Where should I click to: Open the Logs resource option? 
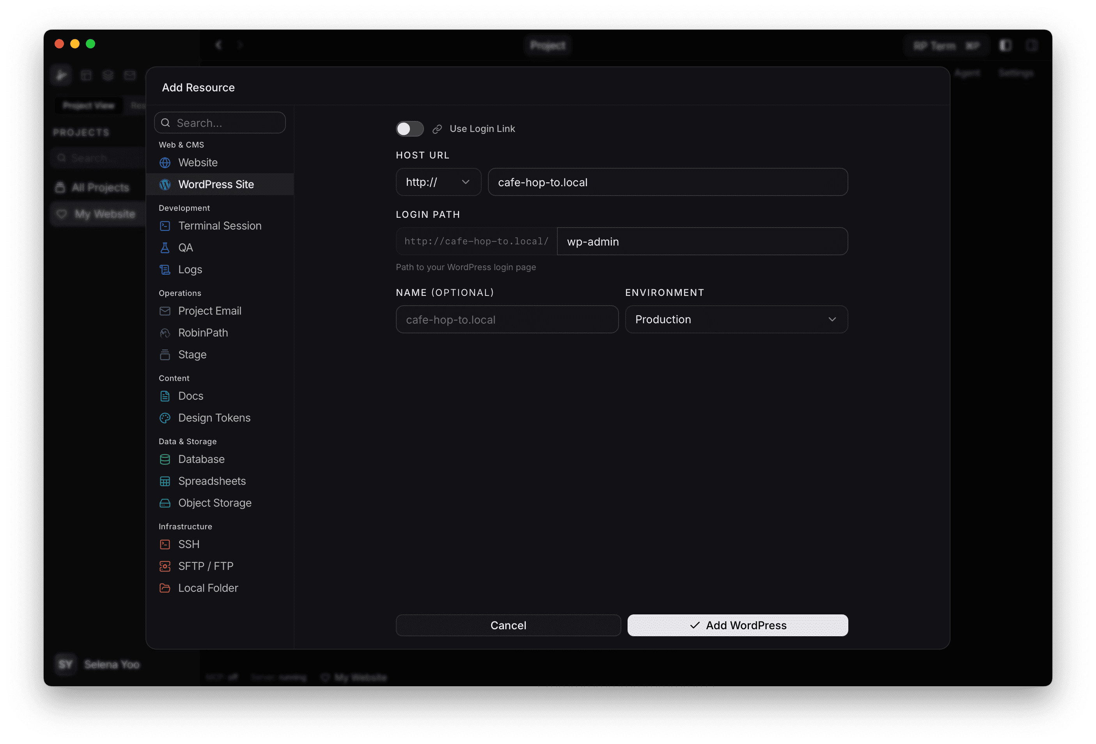[190, 269]
